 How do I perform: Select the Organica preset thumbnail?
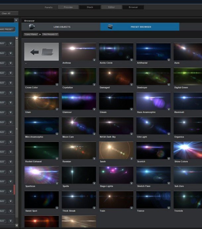[x=188, y=126]
